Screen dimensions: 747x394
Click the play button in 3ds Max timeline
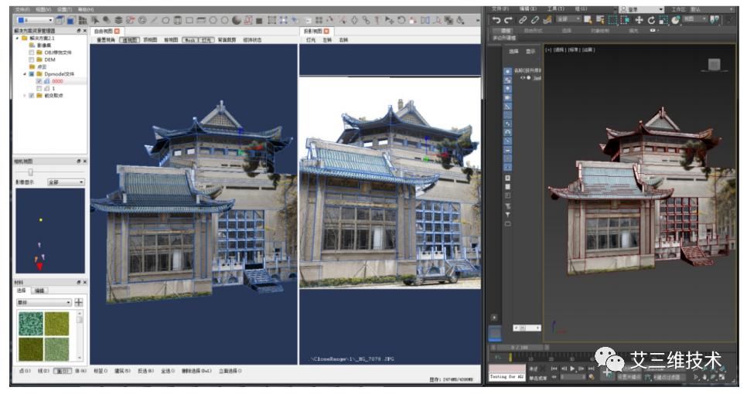(x=573, y=369)
